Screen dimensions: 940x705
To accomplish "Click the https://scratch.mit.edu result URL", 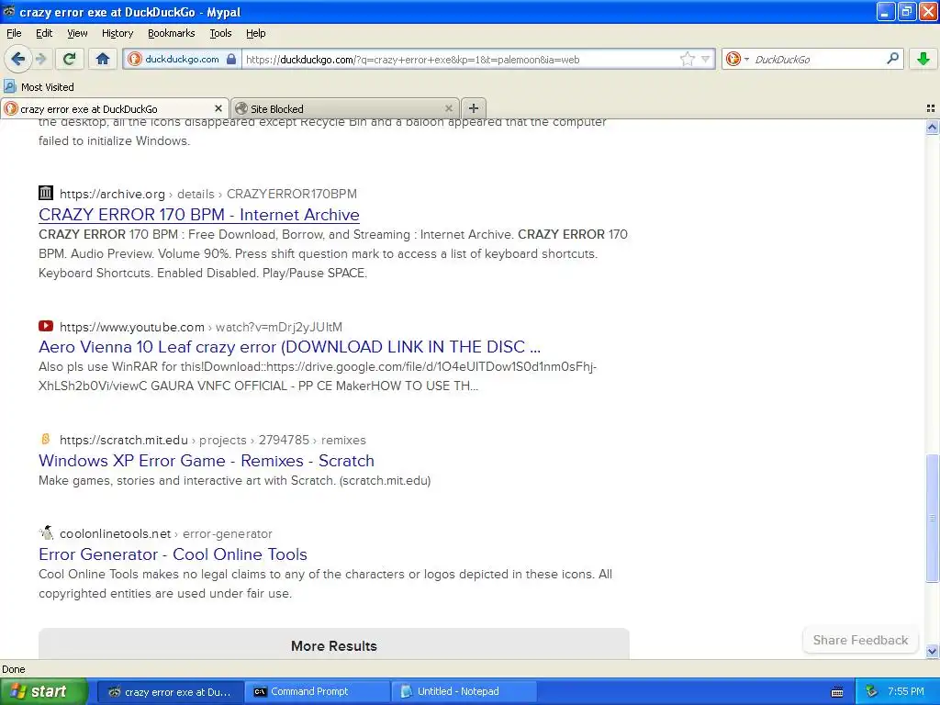I will click(124, 440).
